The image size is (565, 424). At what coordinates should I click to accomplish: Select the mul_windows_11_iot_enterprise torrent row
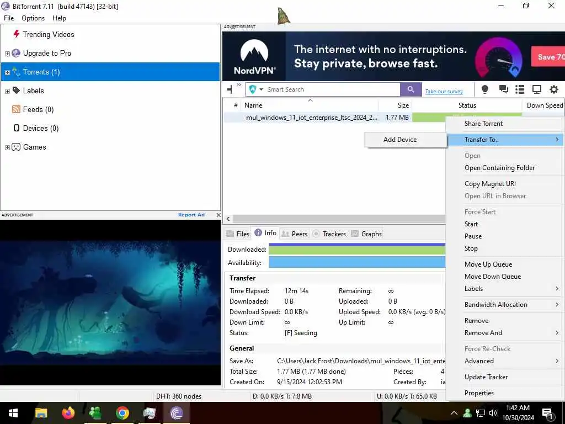[x=334, y=118]
